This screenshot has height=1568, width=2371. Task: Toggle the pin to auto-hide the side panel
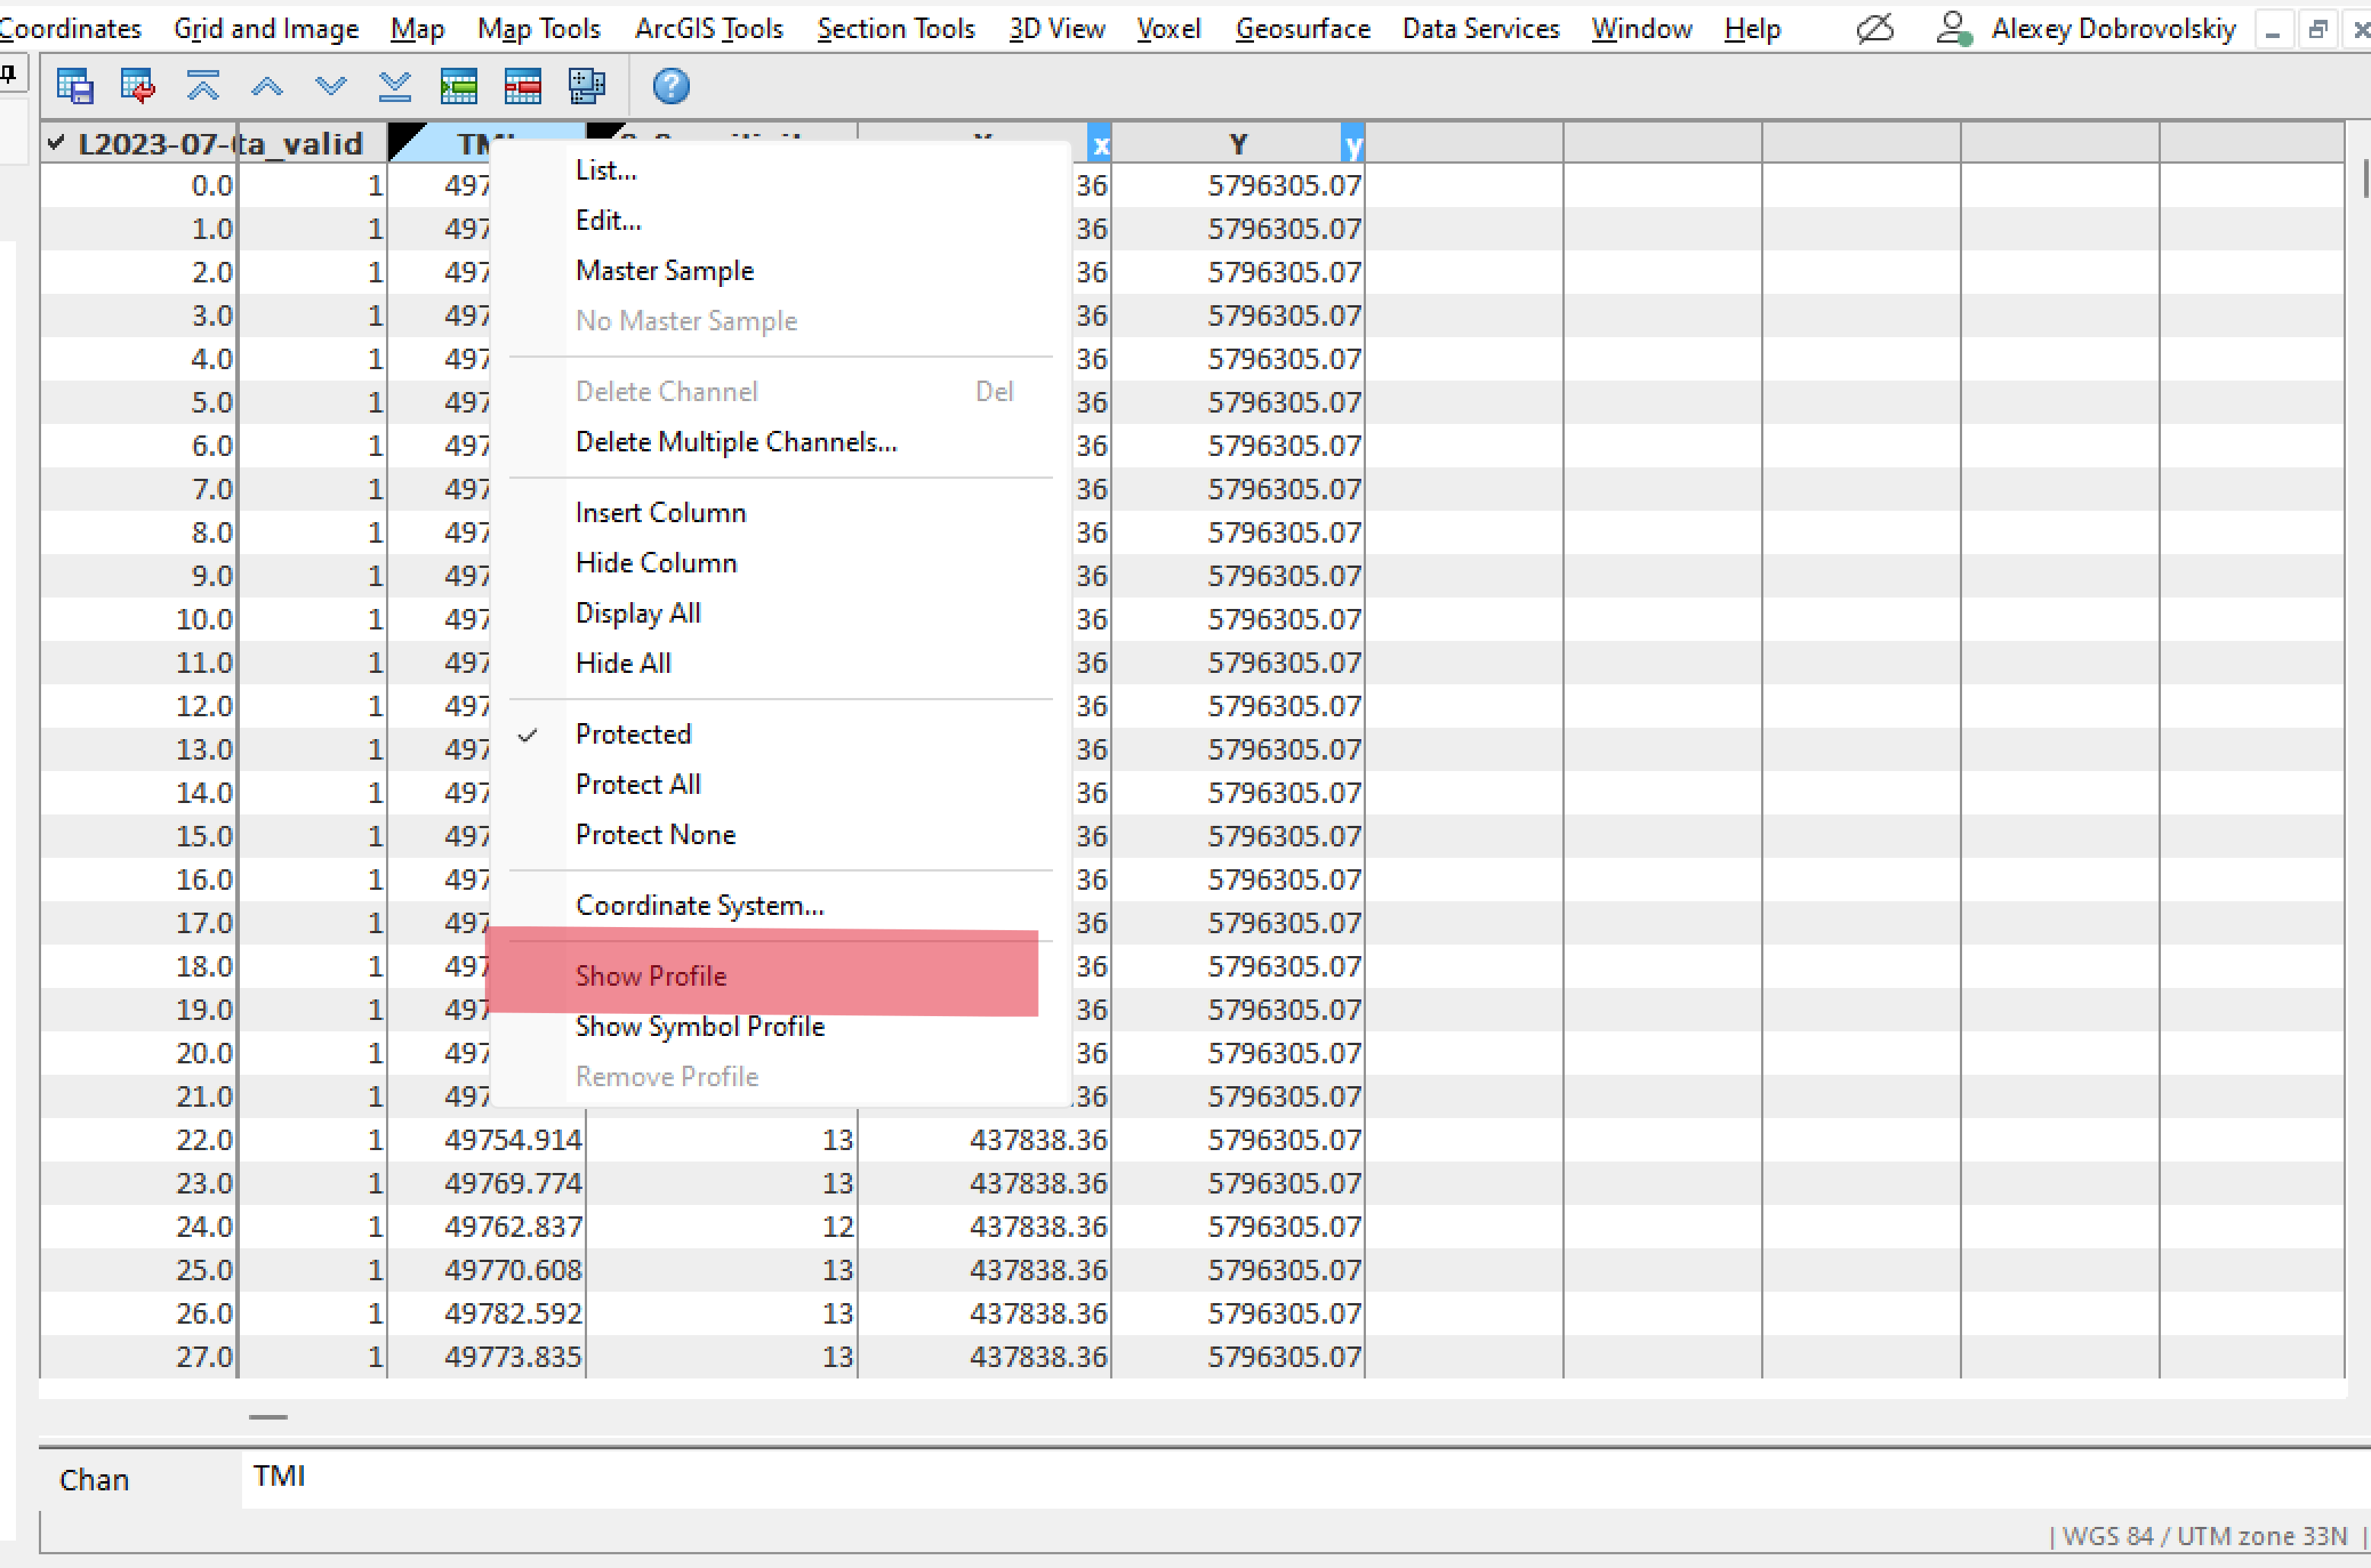[8, 72]
